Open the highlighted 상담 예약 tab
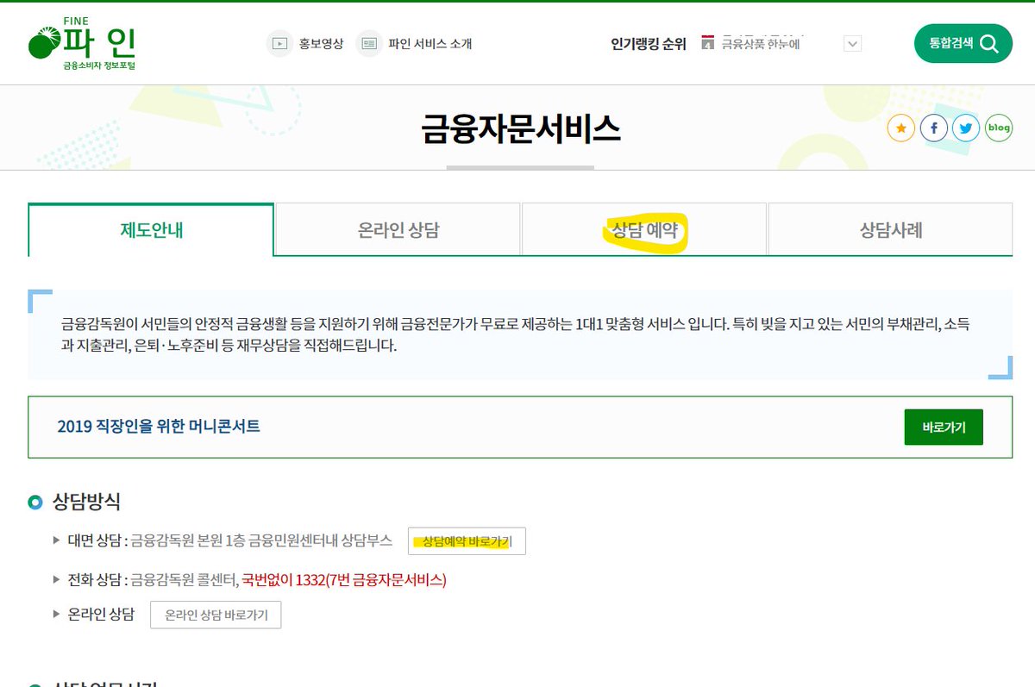 (643, 229)
